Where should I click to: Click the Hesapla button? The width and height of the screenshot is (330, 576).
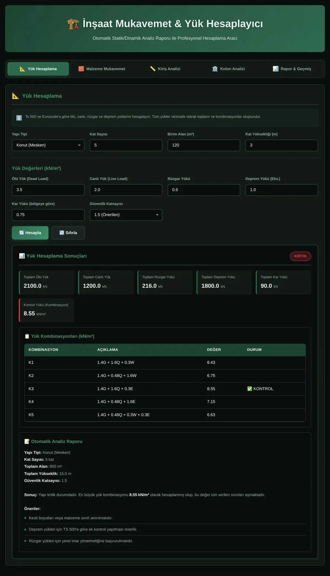click(30, 233)
